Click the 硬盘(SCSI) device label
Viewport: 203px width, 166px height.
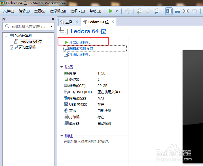tap(77, 86)
